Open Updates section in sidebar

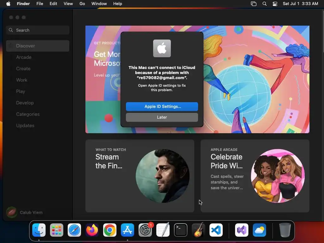[25, 125]
